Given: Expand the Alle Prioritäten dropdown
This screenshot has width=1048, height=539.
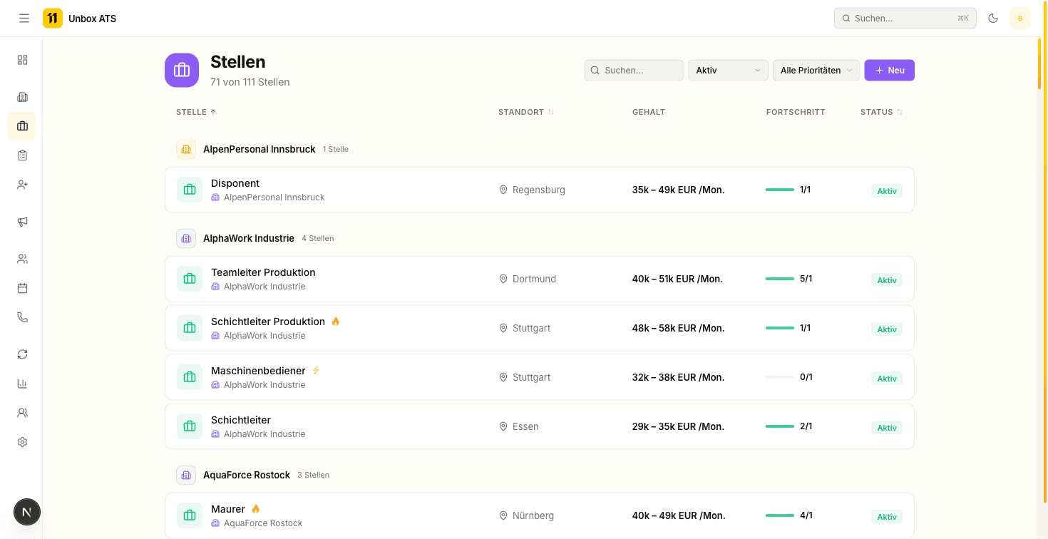Looking at the screenshot, I should click(x=816, y=71).
